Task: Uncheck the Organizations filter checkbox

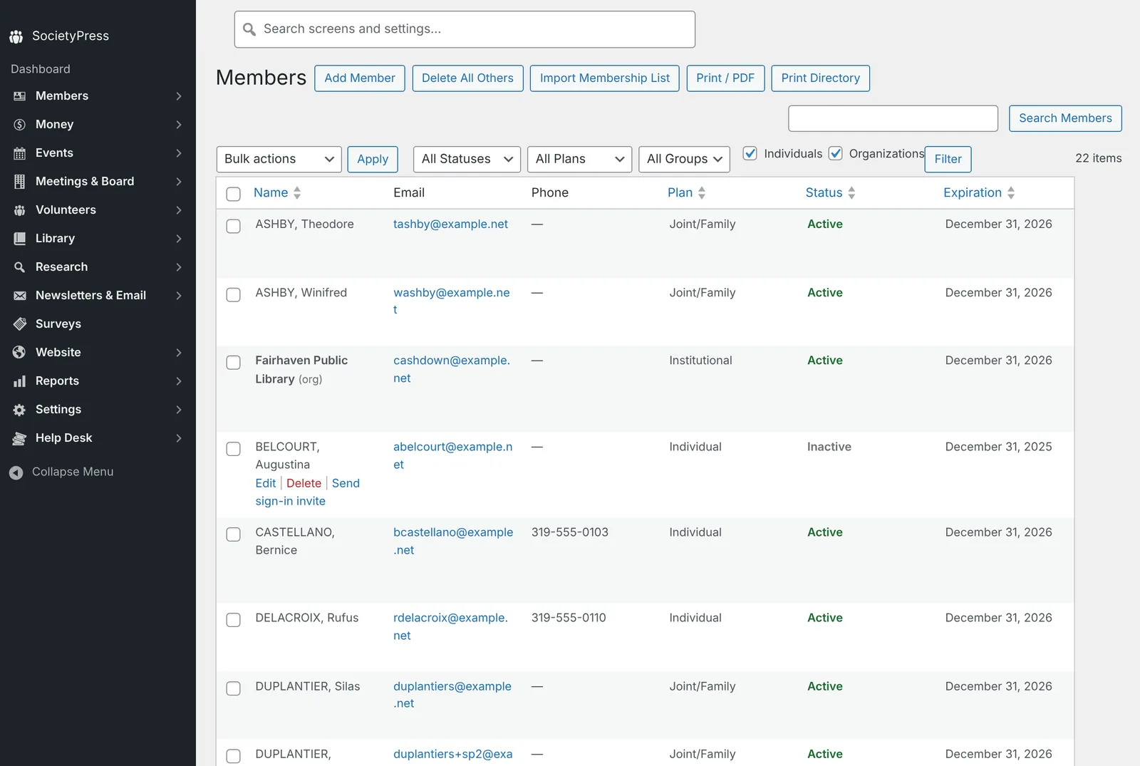Action: click(x=835, y=153)
